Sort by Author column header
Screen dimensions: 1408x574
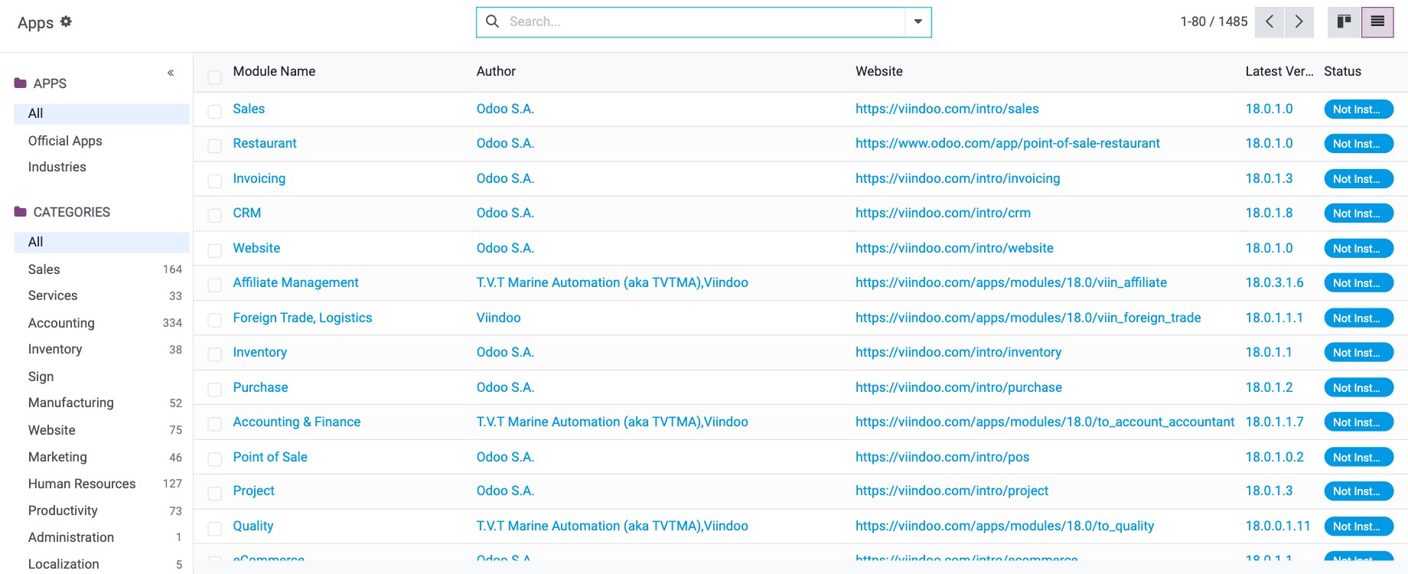coord(496,71)
